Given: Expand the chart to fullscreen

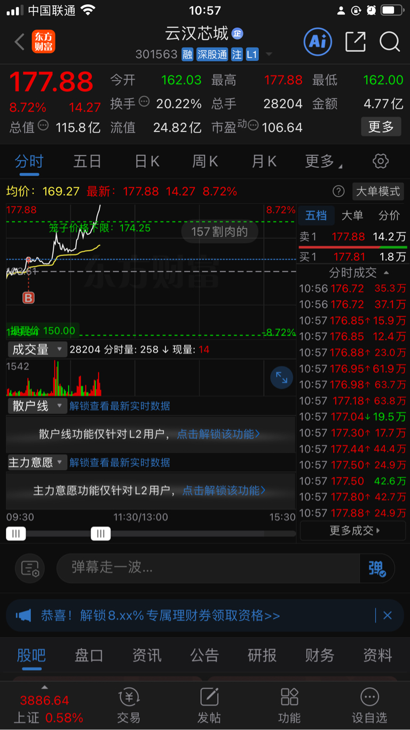Looking at the screenshot, I should (x=281, y=378).
